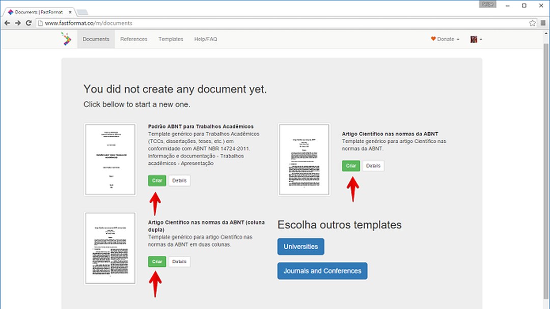The height and width of the screenshot is (309, 550).
Task: Click the heading "You did not create any document yet."
Action: pyautogui.click(x=175, y=89)
